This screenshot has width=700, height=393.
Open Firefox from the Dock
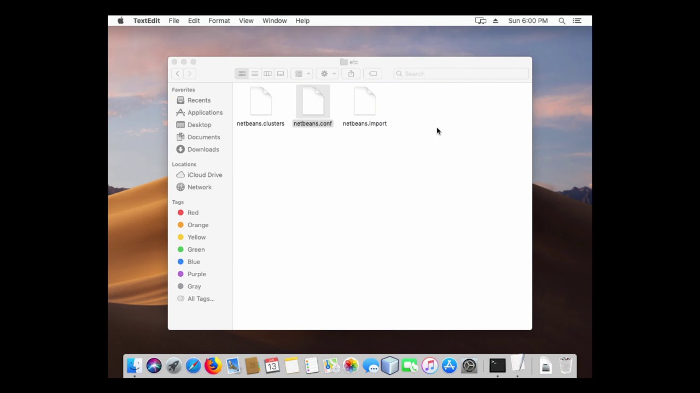click(x=213, y=366)
